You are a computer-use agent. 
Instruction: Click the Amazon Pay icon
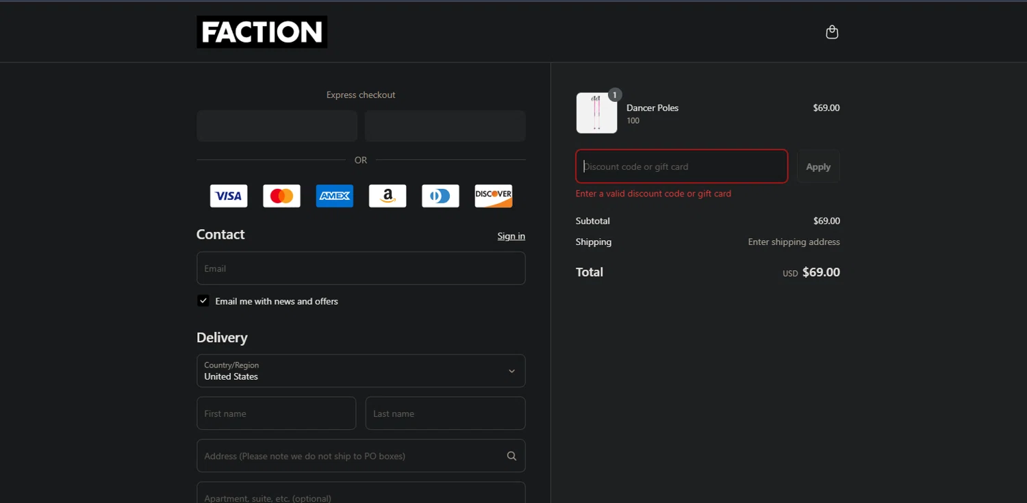(x=388, y=196)
